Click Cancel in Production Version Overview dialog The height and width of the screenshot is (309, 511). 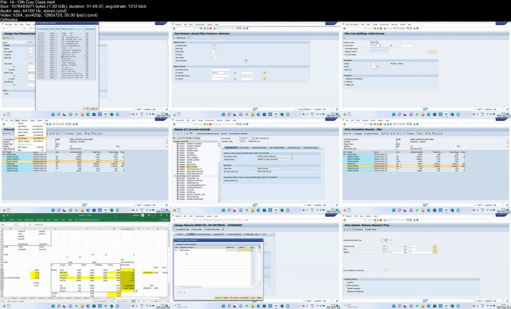253,298
